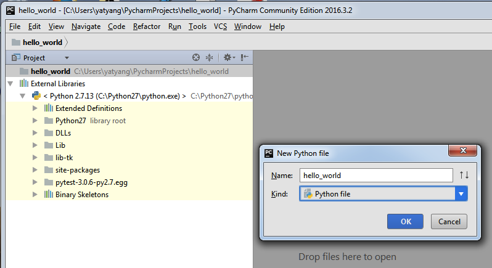Screen dimensions: 492x268
Task: Click the Python27 folder icon
Action: [x=48, y=120]
